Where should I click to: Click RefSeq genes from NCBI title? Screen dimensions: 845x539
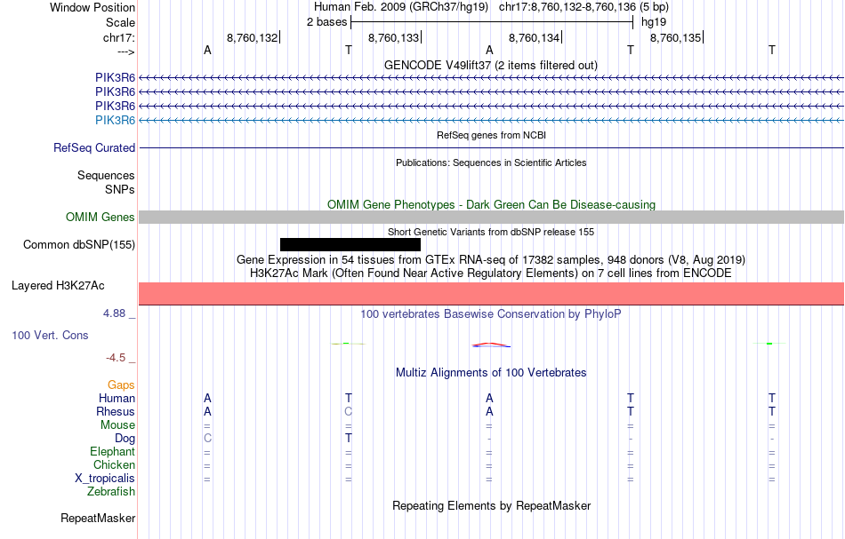click(492, 135)
